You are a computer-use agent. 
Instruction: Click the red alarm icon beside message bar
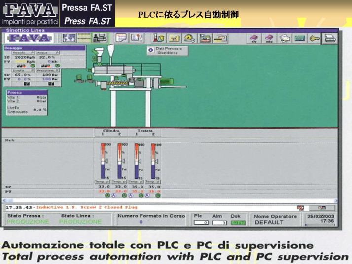point(300,208)
